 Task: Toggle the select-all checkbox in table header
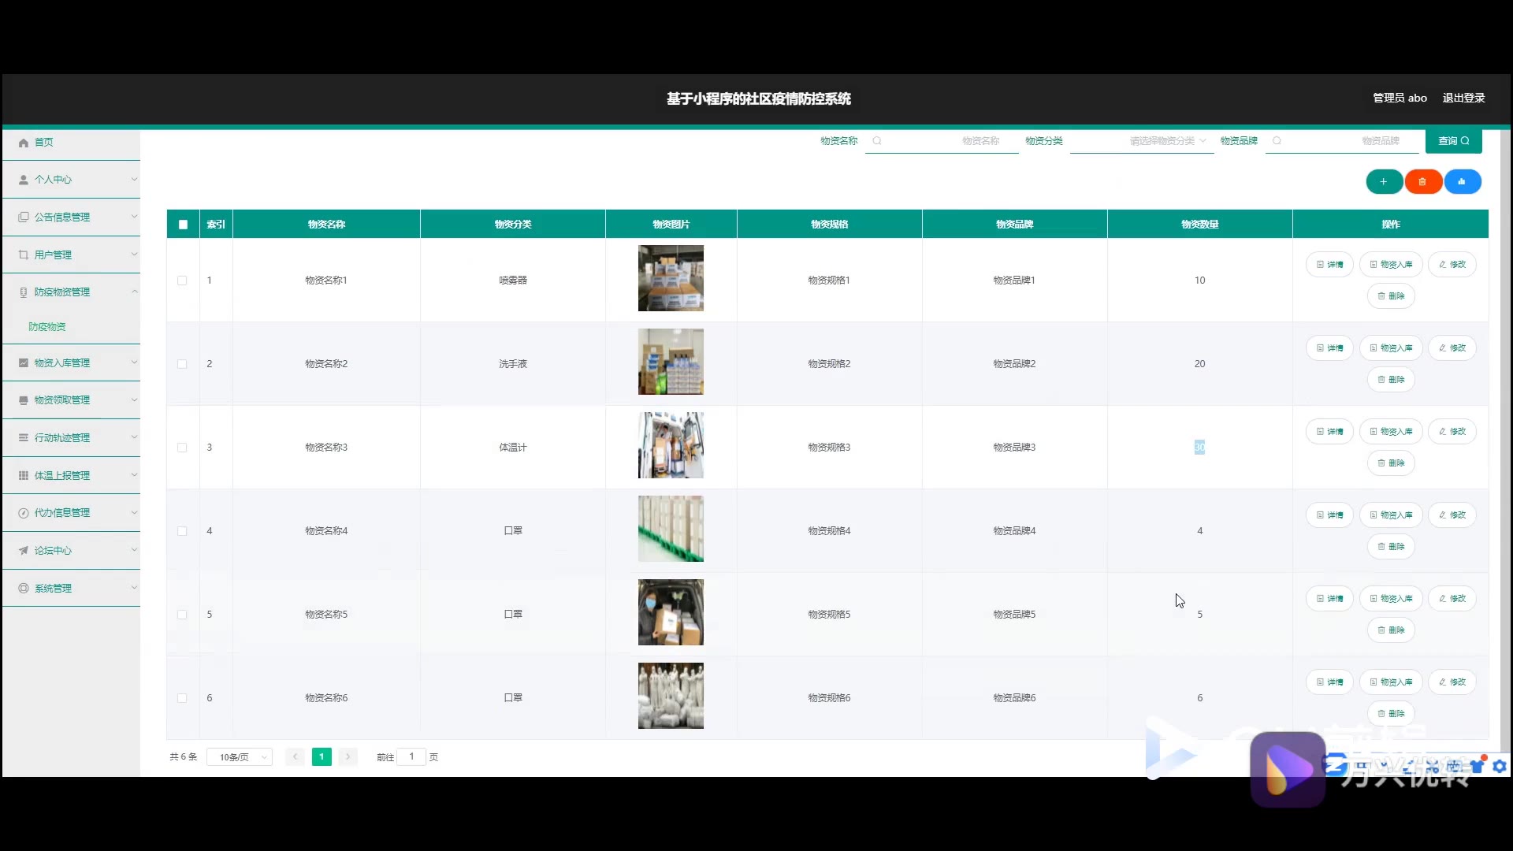pos(183,225)
